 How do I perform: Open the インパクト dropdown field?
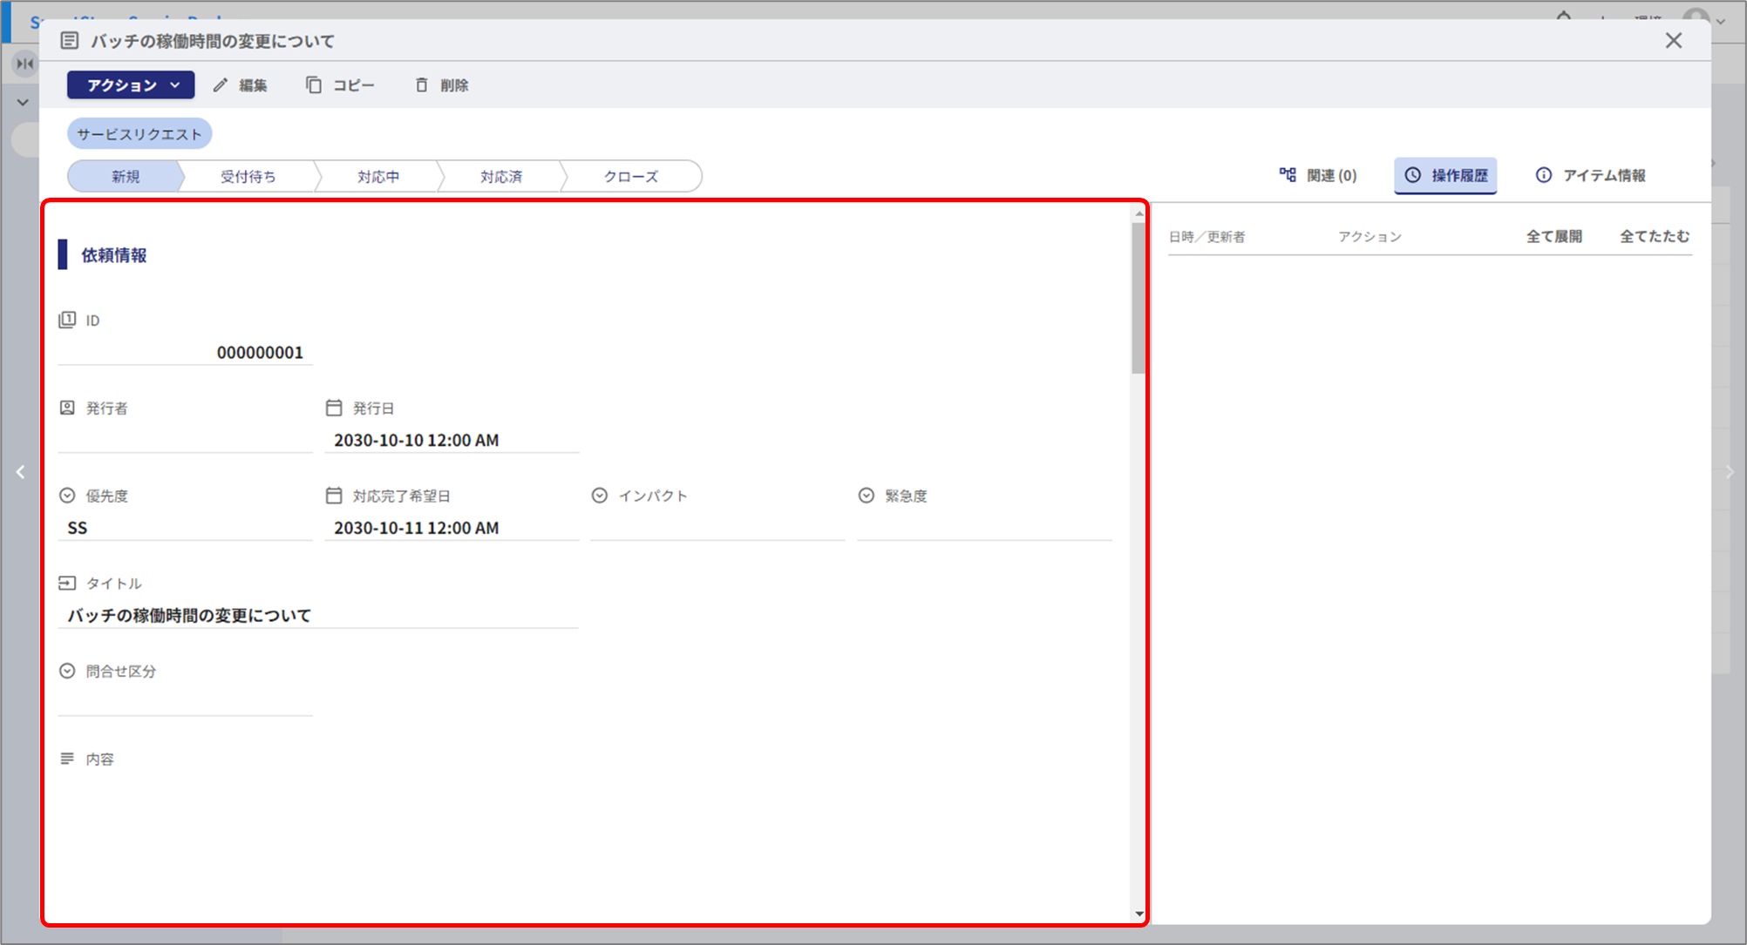point(717,528)
